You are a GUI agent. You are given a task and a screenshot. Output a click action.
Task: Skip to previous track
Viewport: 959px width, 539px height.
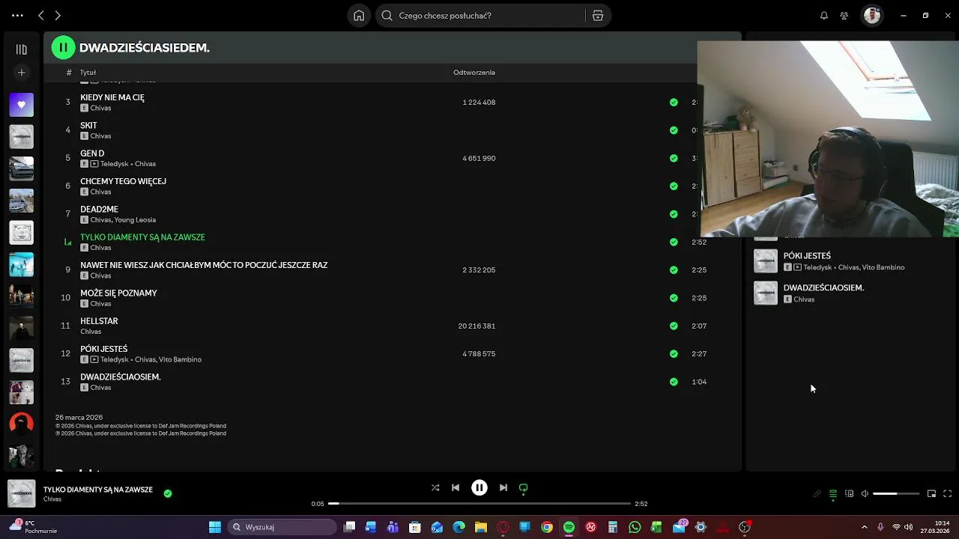point(456,487)
